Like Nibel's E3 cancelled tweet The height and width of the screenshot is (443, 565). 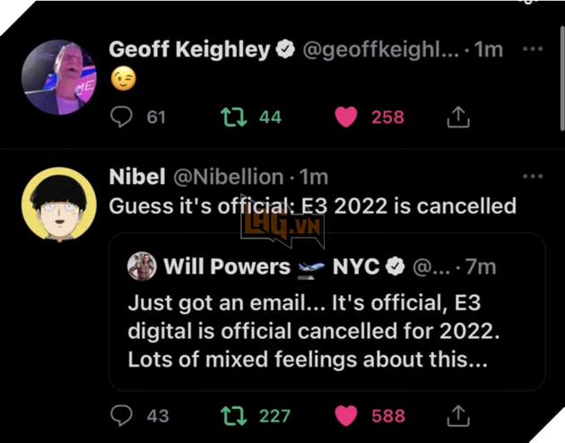pos(346,415)
